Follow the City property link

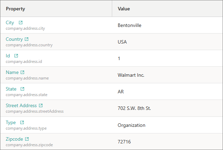(10, 23)
